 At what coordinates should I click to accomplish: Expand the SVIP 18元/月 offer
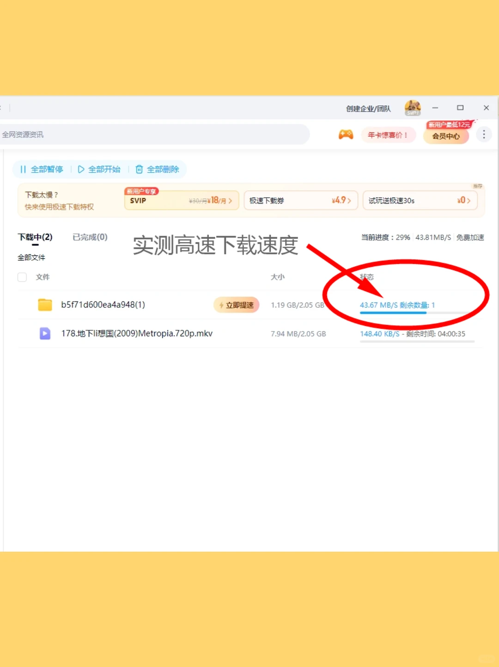[x=181, y=200]
